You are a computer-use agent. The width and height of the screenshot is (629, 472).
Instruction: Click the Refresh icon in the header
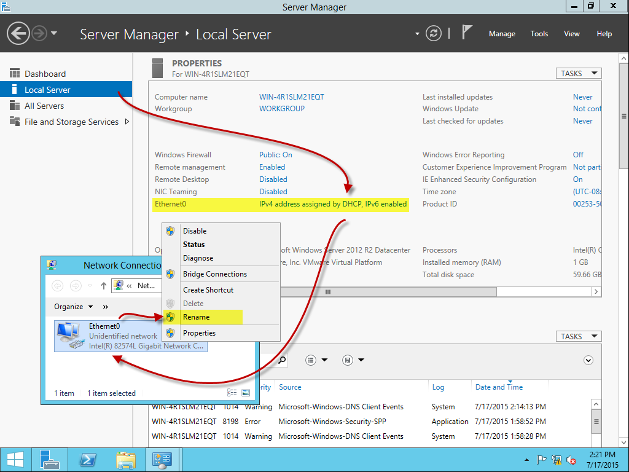pyautogui.click(x=433, y=33)
